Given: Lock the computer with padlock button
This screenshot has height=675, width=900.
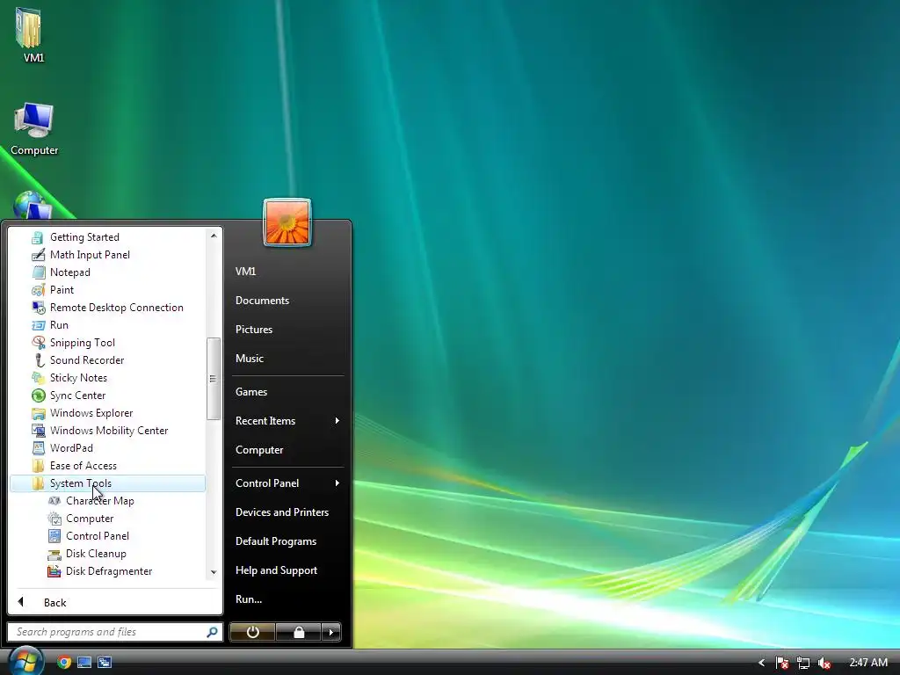Looking at the screenshot, I should click(299, 632).
